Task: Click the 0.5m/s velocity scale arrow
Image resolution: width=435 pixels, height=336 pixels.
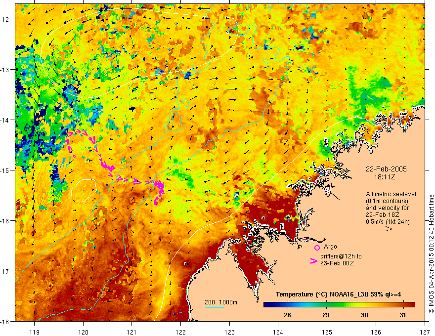Action: pos(382,229)
